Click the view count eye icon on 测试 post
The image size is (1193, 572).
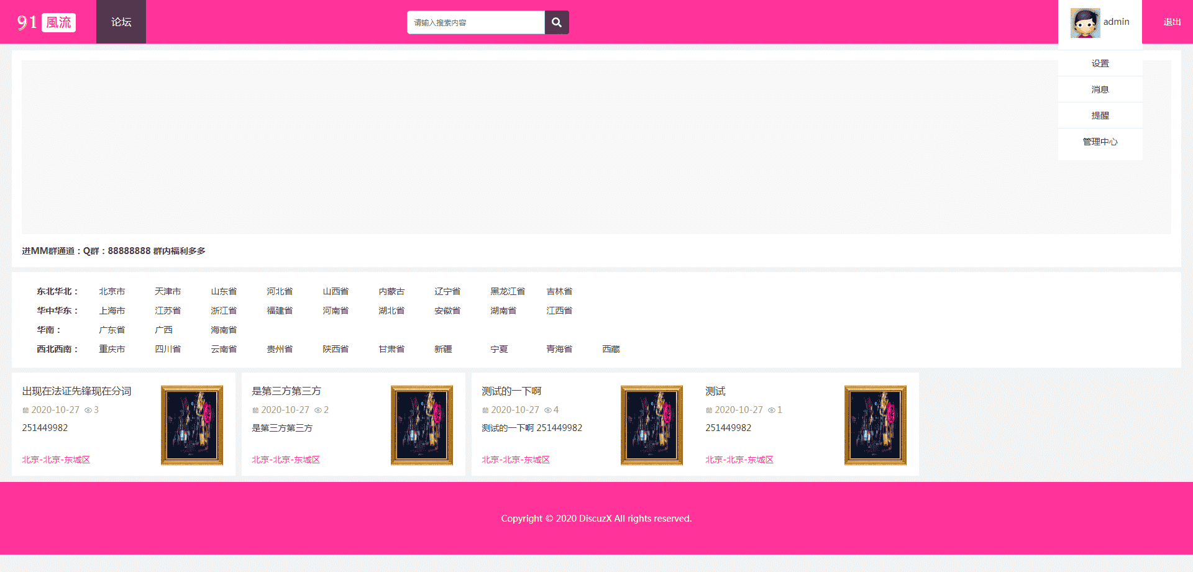[x=771, y=410]
